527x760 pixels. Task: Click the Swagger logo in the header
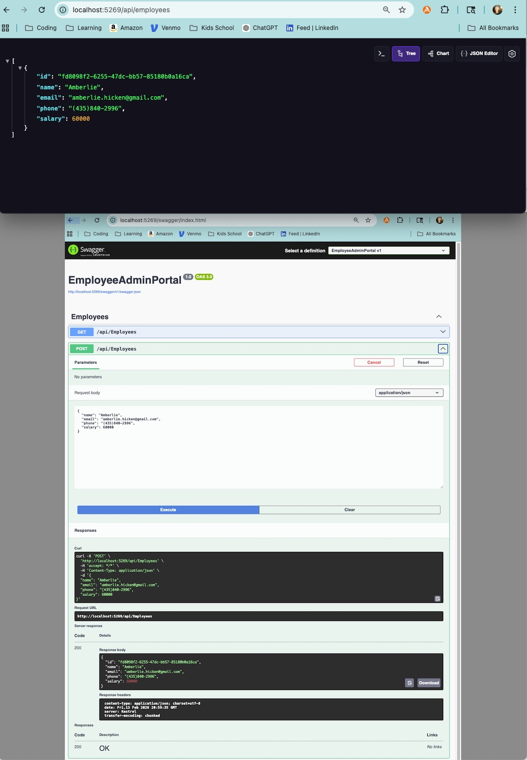click(x=89, y=250)
